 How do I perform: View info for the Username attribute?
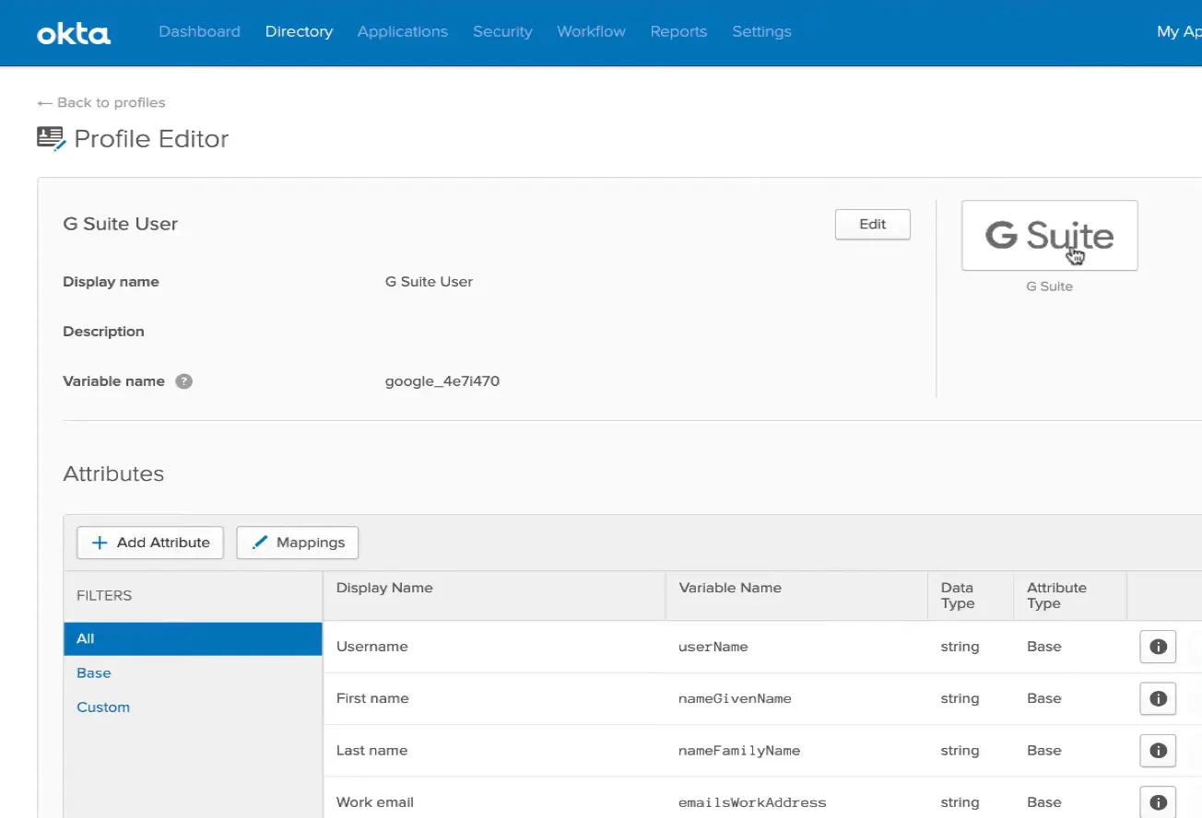point(1158,647)
